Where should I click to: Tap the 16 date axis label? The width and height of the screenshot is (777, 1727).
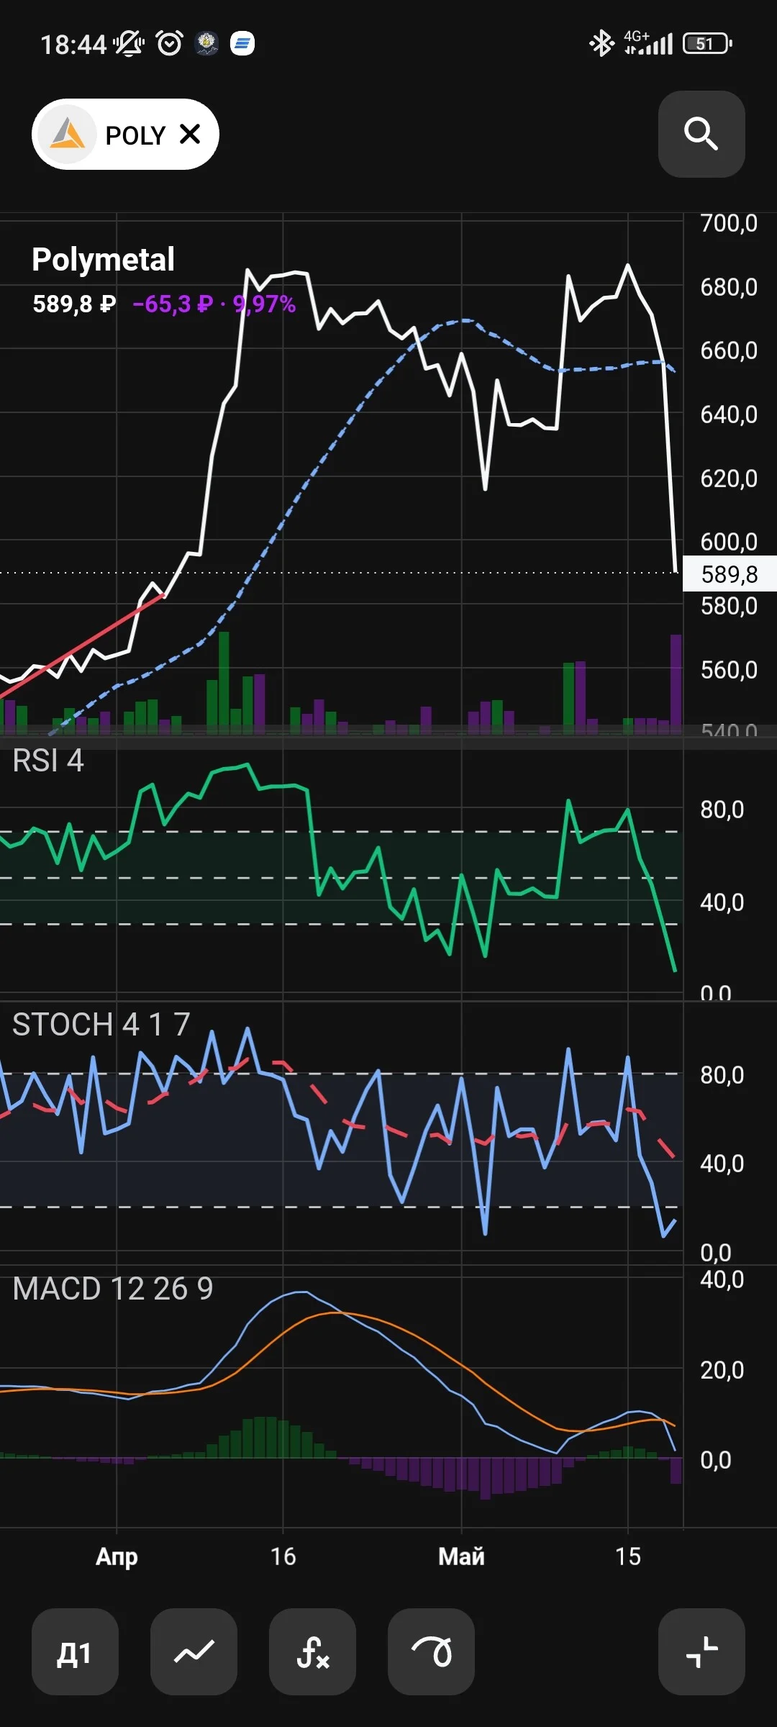point(283,1556)
